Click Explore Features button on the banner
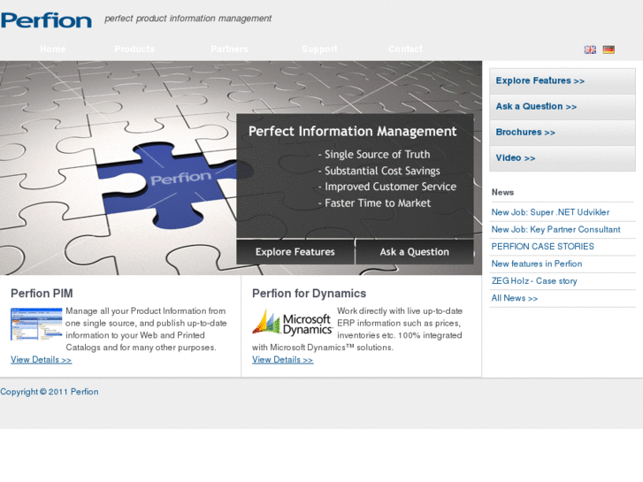The width and height of the screenshot is (643, 482). [x=295, y=252]
